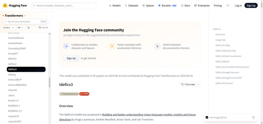Open InternVL in sidebar

point(13,90)
